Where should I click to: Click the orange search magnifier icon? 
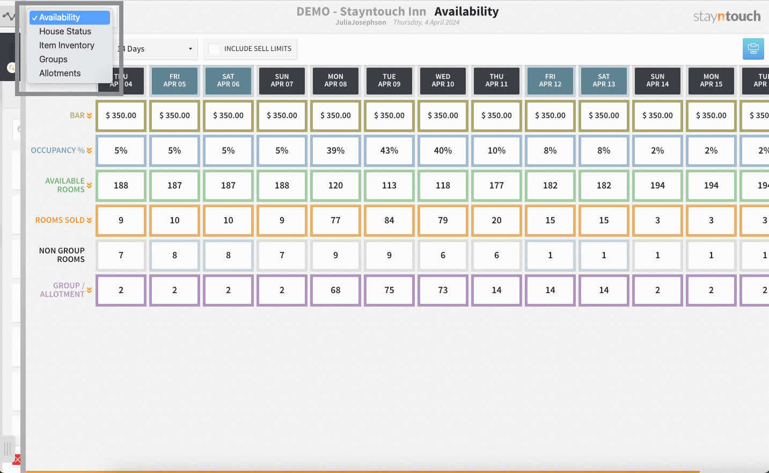point(11,68)
